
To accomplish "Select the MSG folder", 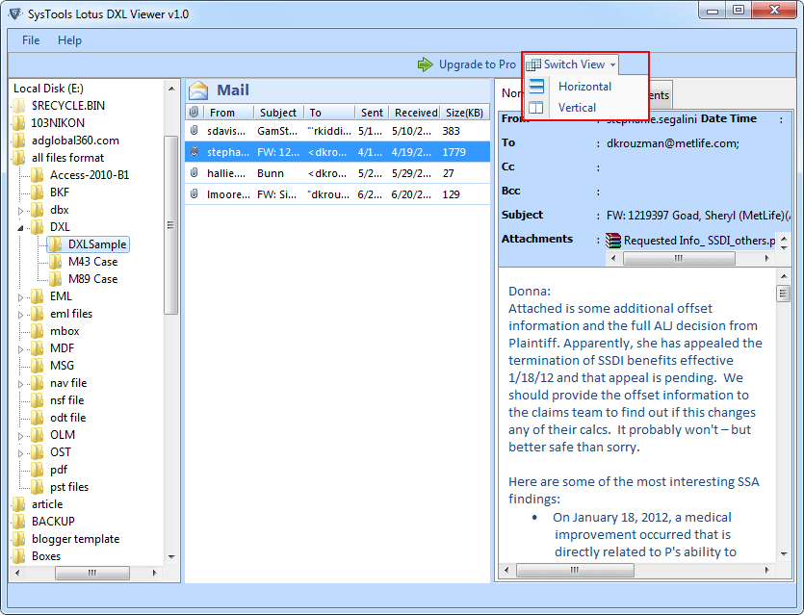I will pos(62,366).
